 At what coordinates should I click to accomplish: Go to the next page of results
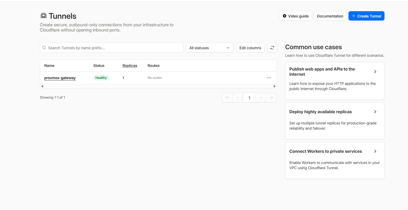point(261,98)
